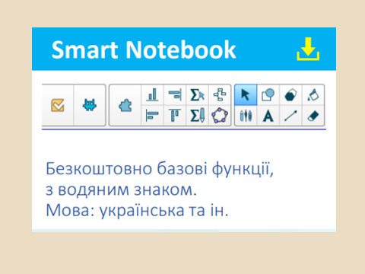Viewport: 365px width, 274px height.
Task: Select the Eraser tool
Action: click(x=313, y=116)
